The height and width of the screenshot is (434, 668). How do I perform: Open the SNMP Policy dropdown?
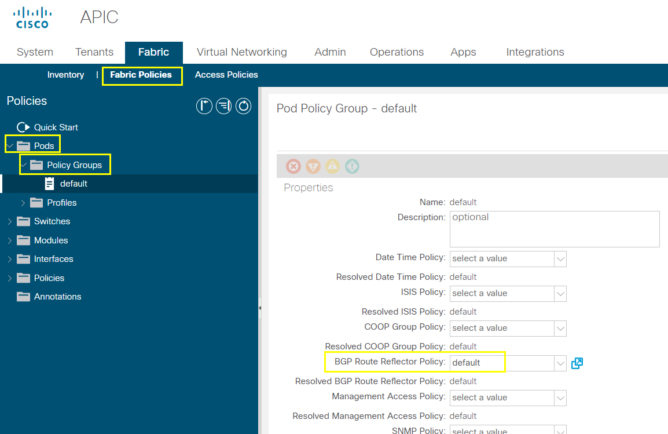click(x=560, y=430)
